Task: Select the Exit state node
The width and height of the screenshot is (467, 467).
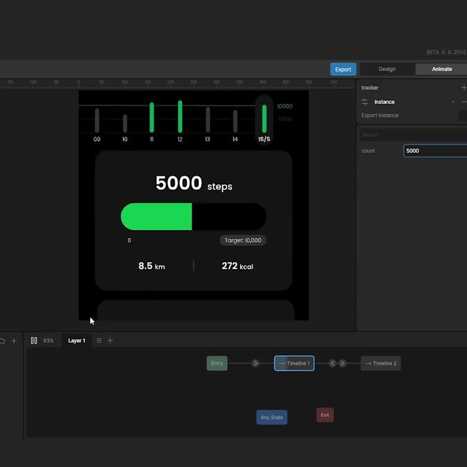Action: coord(325,415)
